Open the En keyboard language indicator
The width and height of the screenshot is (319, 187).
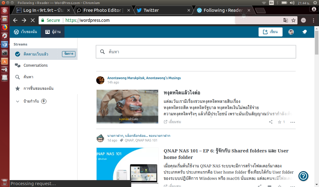(271, 2)
